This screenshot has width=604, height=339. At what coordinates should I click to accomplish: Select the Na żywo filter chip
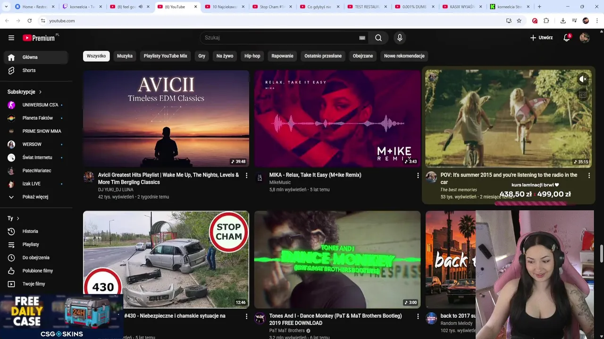click(225, 56)
